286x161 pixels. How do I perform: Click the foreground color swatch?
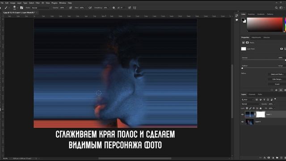[243, 20]
